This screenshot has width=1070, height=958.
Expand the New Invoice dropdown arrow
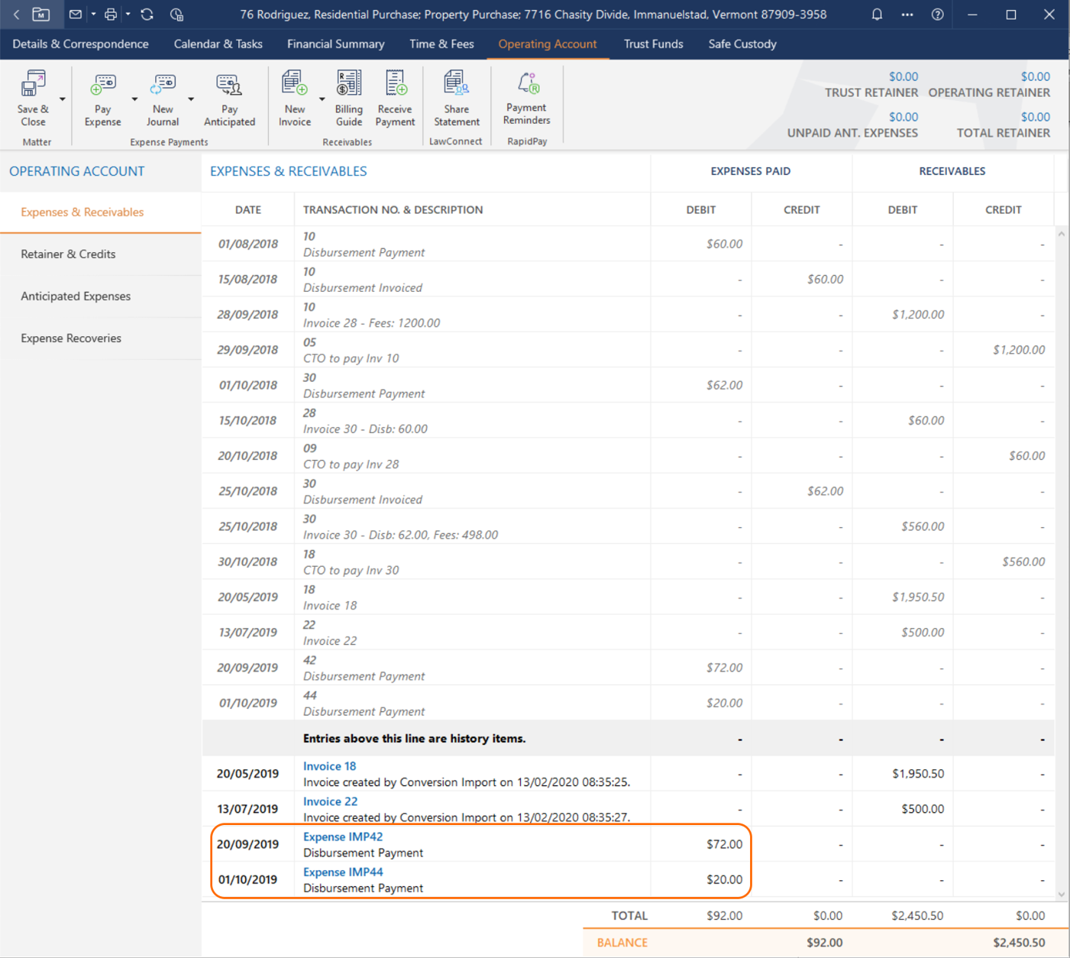pyautogui.click(x=322, y=99)
